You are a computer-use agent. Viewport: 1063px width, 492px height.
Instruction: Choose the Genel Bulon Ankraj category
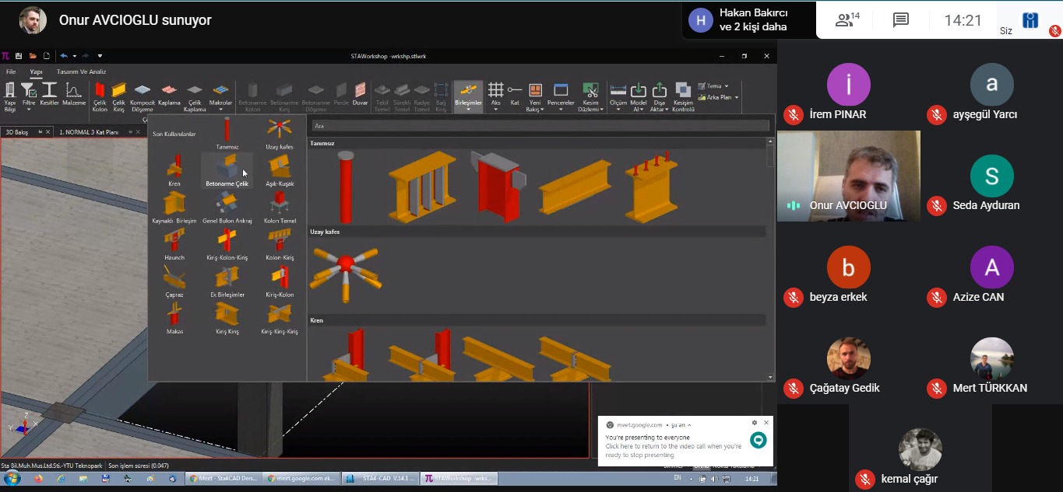pos(227,208)
